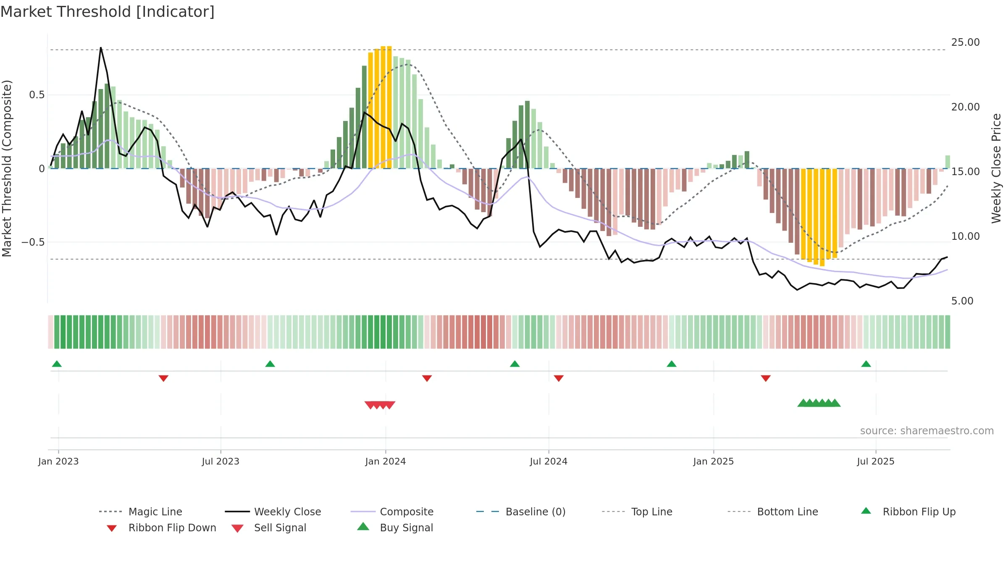
Task: Click the Market Threshold [Indicator] title
Action: pyautogui.click(x=108, y=12)
